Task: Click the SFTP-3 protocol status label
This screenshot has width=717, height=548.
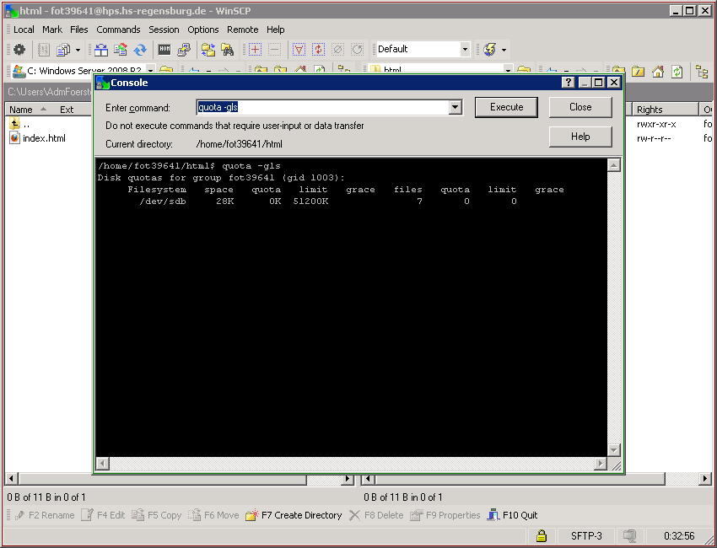Action: pyautogui.click(x=586, y=535)
